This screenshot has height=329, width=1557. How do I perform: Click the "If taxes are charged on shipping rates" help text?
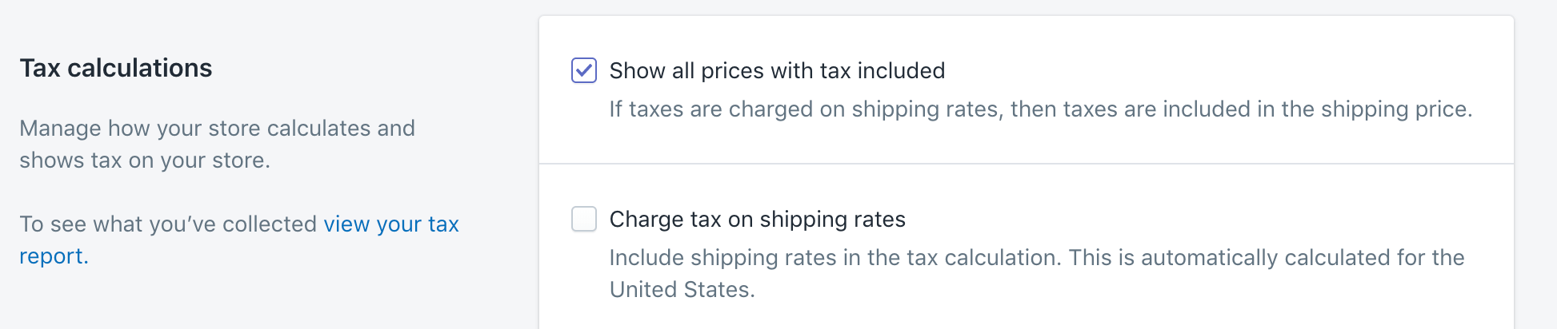tap(804, 109)
